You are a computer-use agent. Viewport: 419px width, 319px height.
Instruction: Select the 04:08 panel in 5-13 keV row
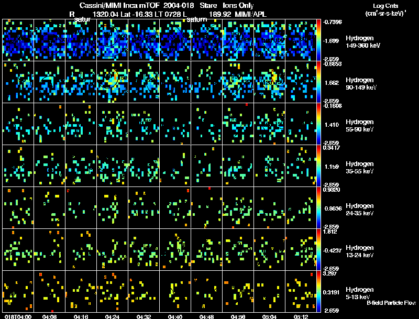point(50,291)
